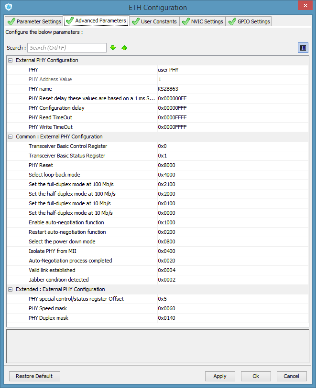Click into the Search input field

coord(67,48)
